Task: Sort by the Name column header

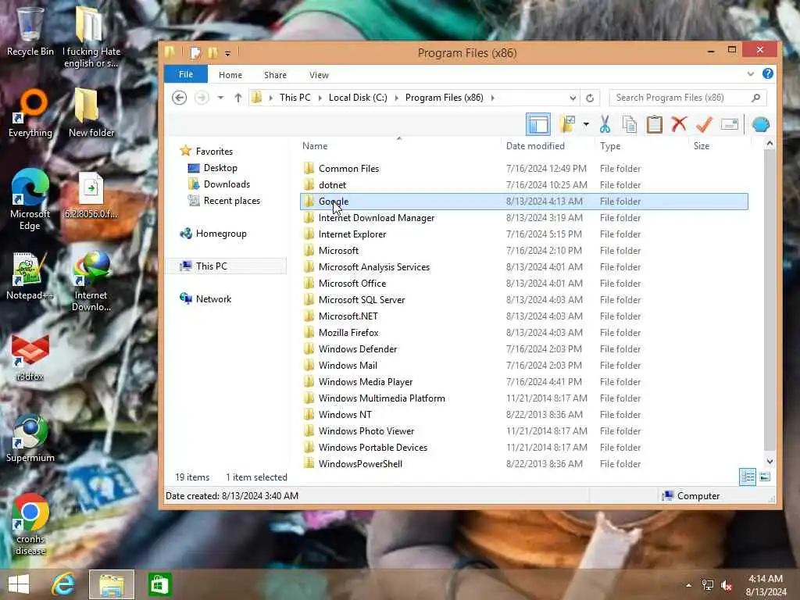Action: tap(315, 146)
